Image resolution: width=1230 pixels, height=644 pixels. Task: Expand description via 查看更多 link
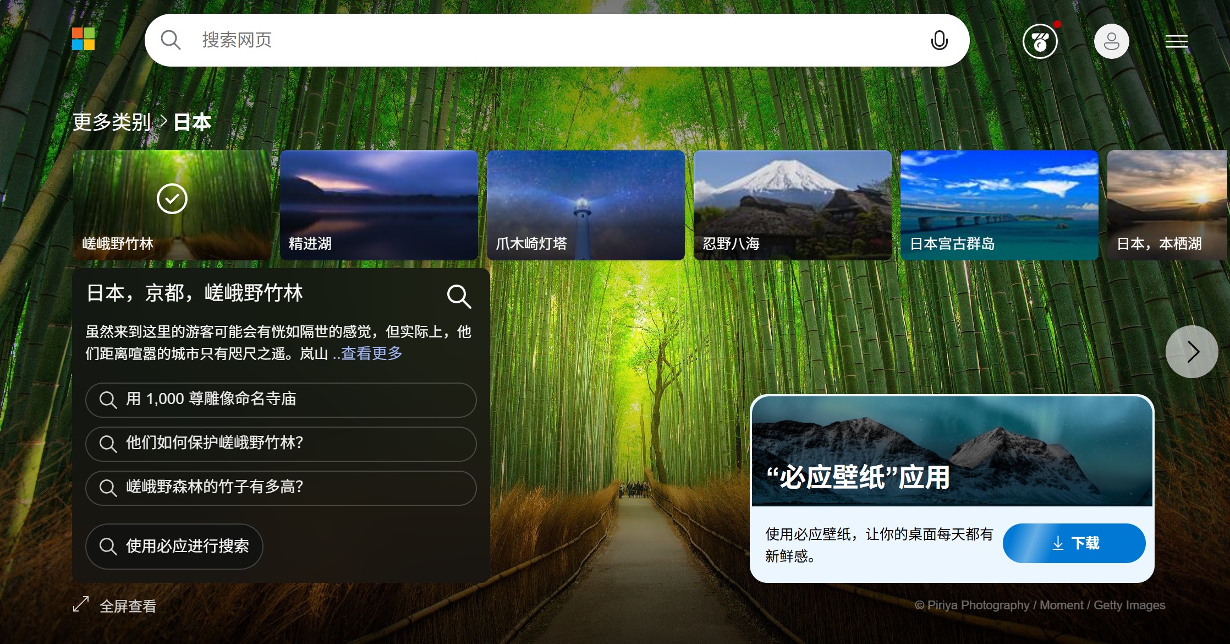click(371, 353)
